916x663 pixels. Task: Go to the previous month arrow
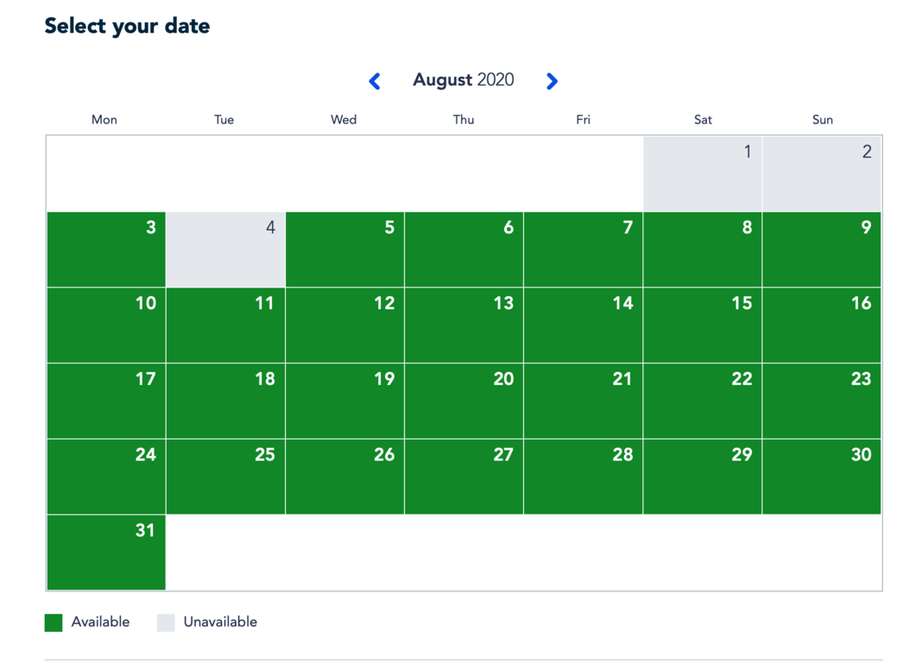[375, 81]
